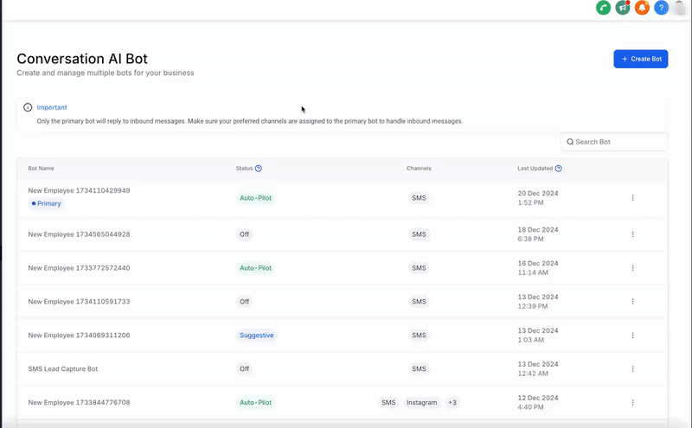Click the Create Bot button

coord(640,59)
